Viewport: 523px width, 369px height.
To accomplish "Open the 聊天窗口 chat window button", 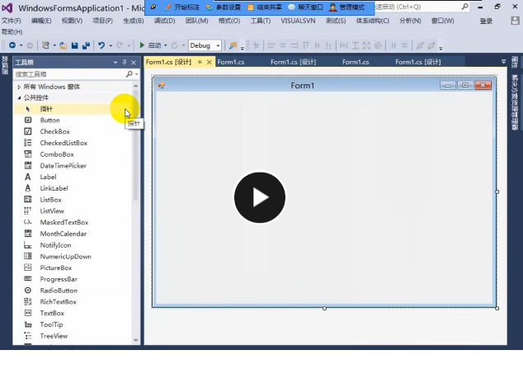I will (x=305, y=7).
